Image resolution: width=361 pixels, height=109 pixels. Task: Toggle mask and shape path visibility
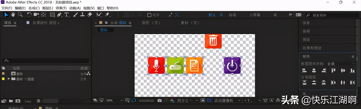point(134,100)
